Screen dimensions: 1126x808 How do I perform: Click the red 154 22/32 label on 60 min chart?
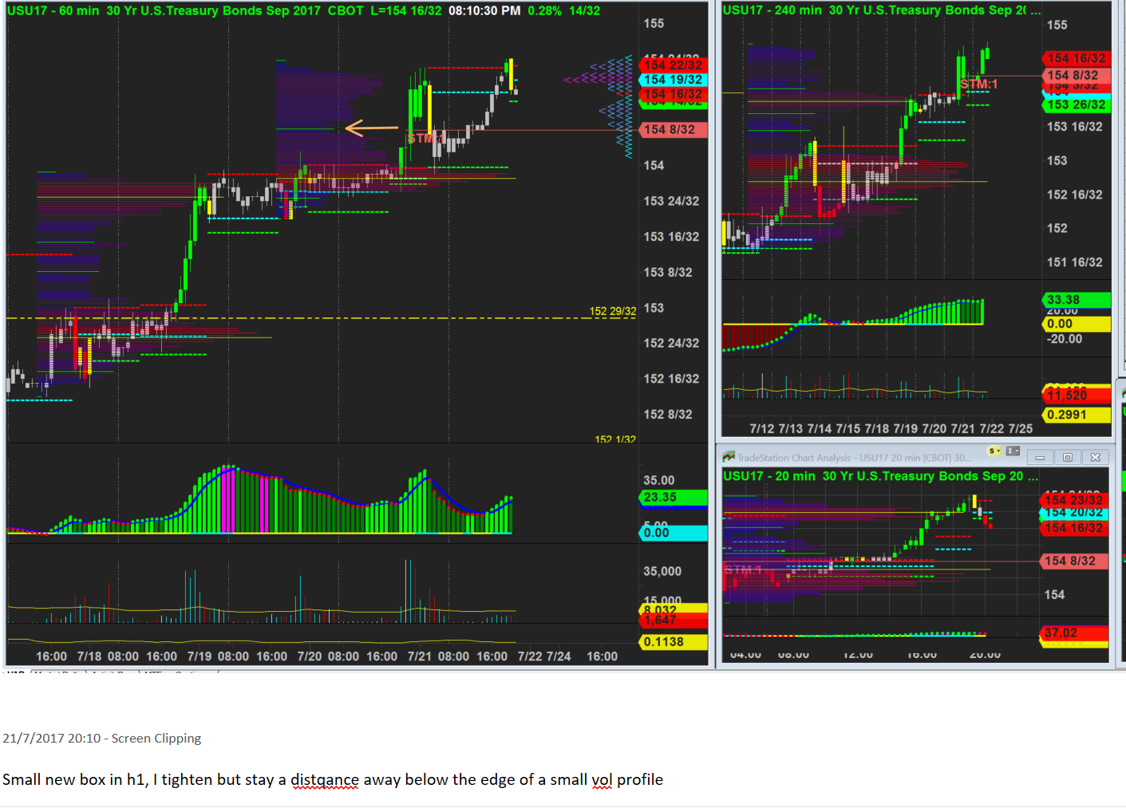(x=674, y=65)
